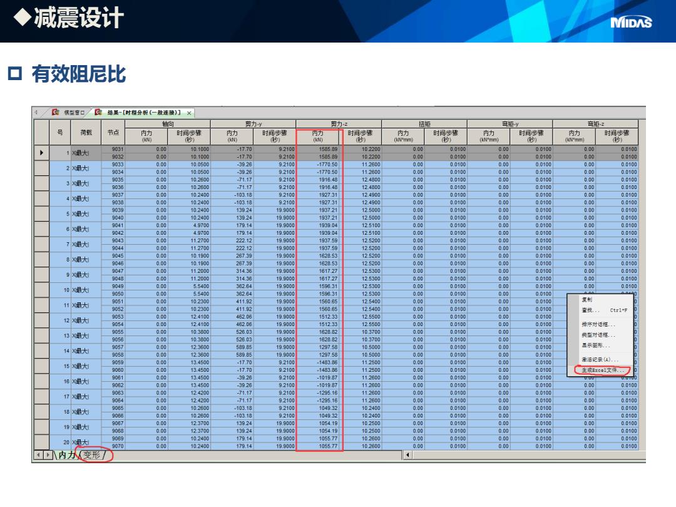Viewport: 676px width, 507px height.
Task: Click the MIDAS icon on the 模型窗口 tab
Action: pyautogui.click(x=56, y=112)
